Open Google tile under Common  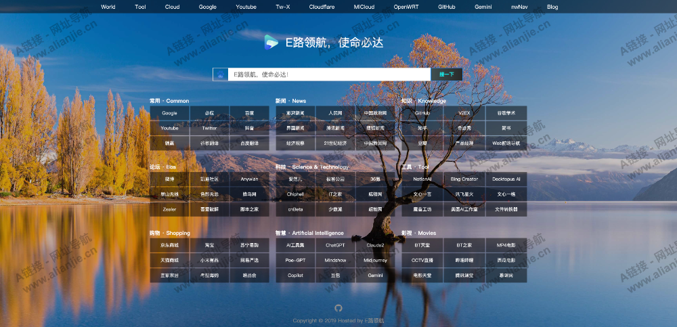170,113
